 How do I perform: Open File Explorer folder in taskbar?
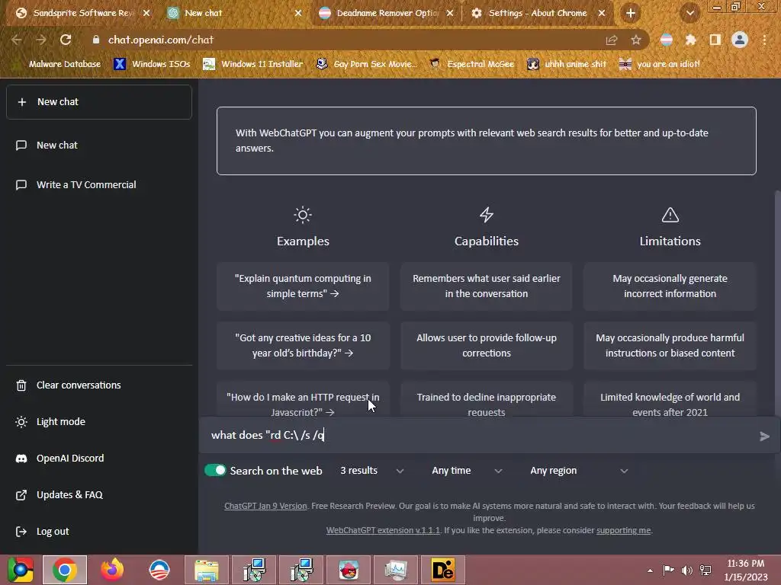[x=206, y=570]
